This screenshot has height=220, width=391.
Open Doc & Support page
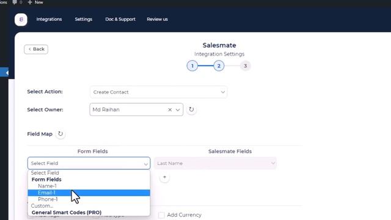tap(120, 19)
